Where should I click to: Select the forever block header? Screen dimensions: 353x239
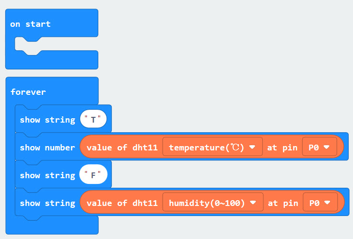[28, 92]
